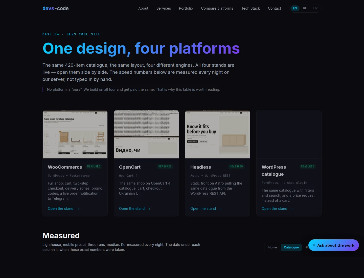Open the devs-code logo home link
The height and width of the screenshot is (278, 364).
(56, 8)
